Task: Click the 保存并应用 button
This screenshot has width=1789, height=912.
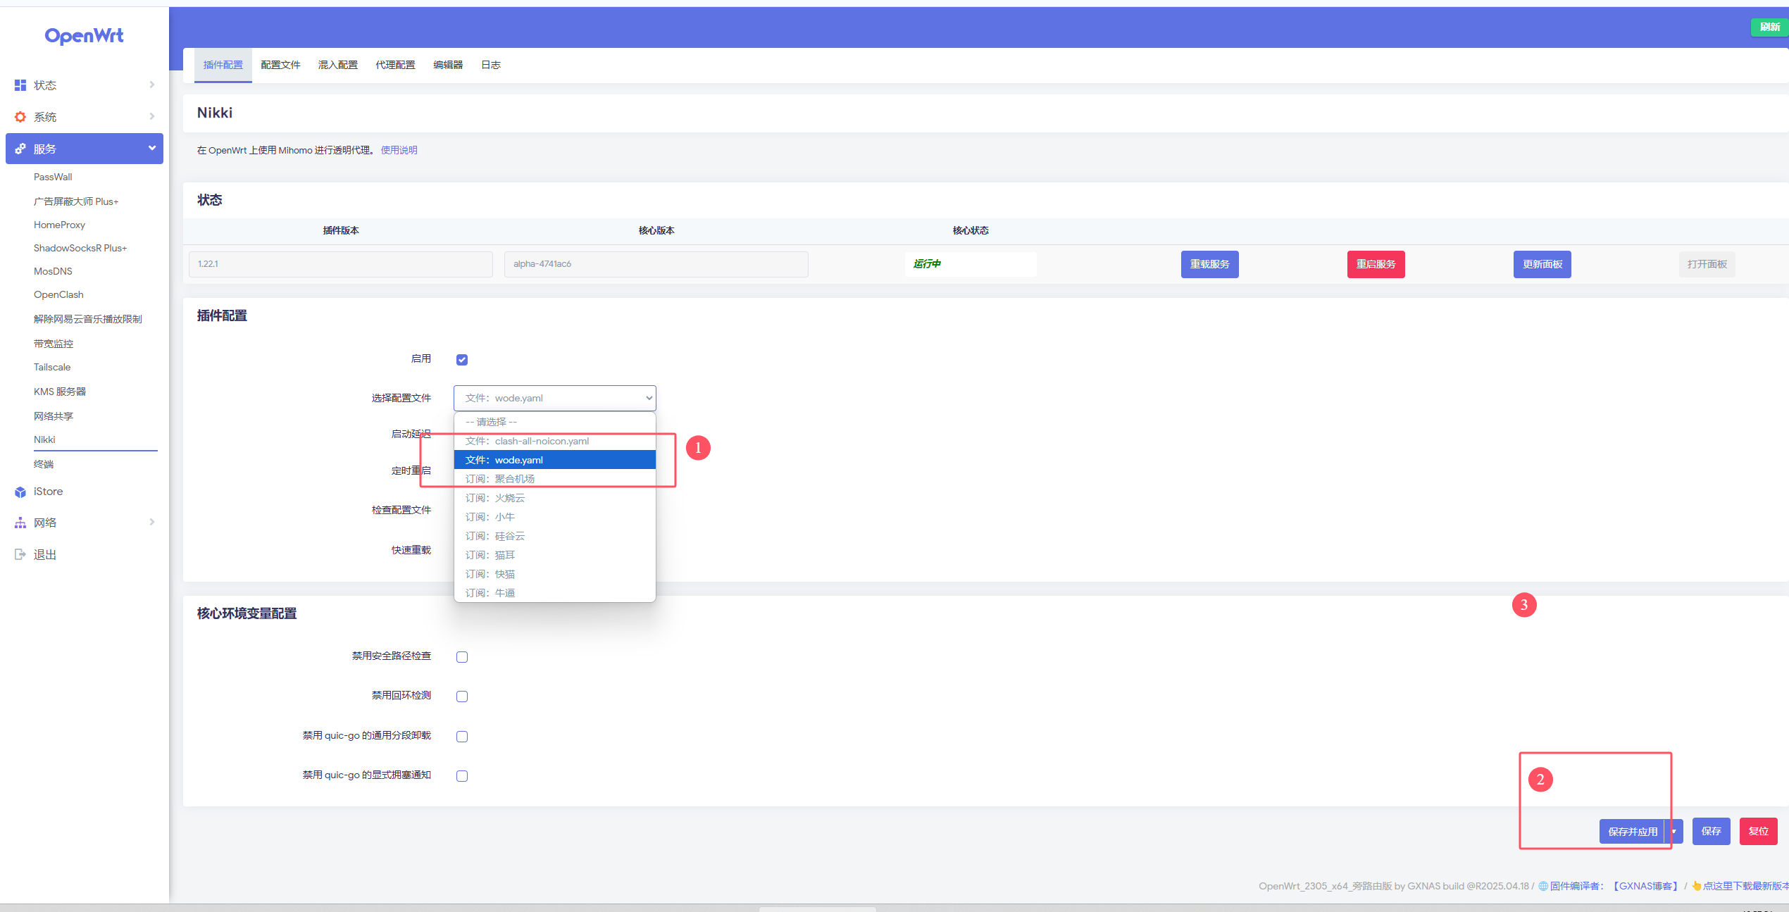Action: [x=1633, y=832]
